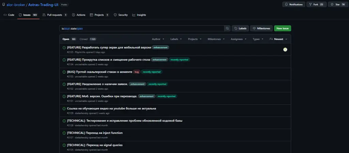Click the fork count 25

(322, 4)
